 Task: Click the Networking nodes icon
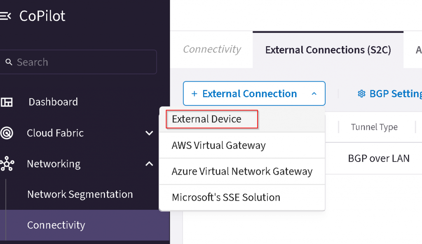(x=6, y=164)
